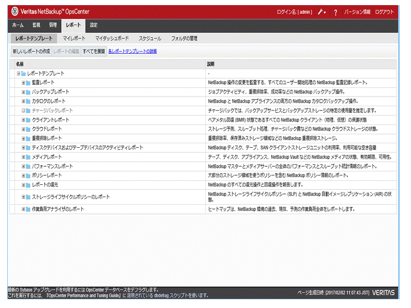Click the メディアレポート folder icon
The height and width of the screenshot is (308, 411).
coord(28,157)
